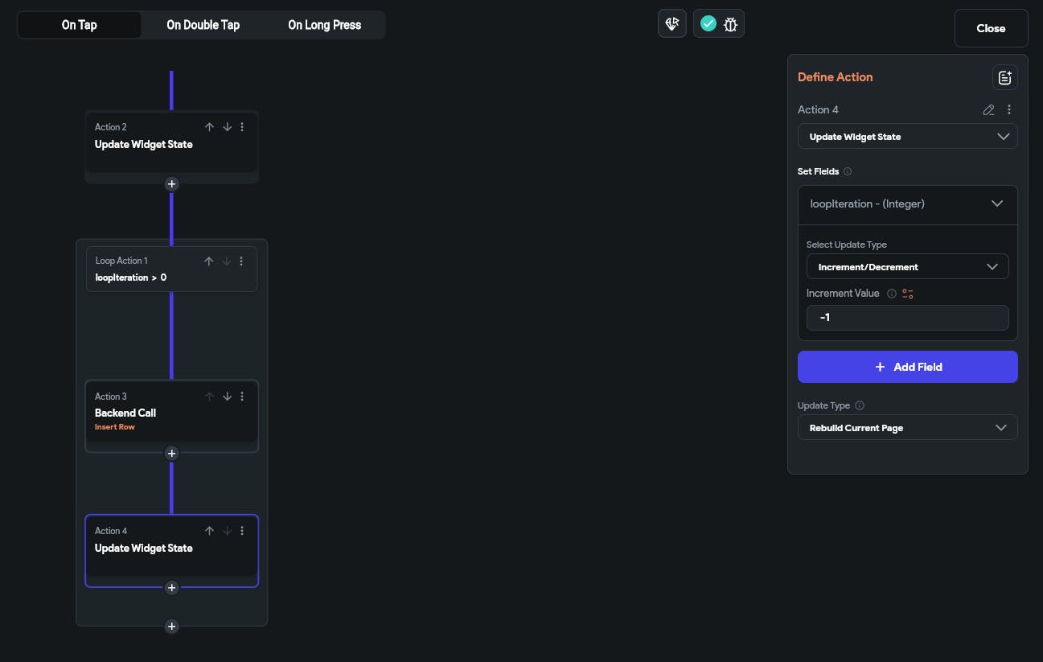Click the info icon next to Update Type

pyautogui.click(x=860, y=406)
